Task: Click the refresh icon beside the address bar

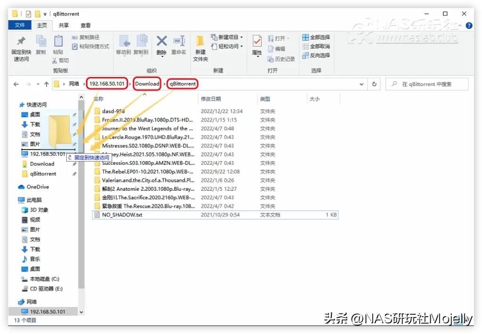Action: (374, 84)
